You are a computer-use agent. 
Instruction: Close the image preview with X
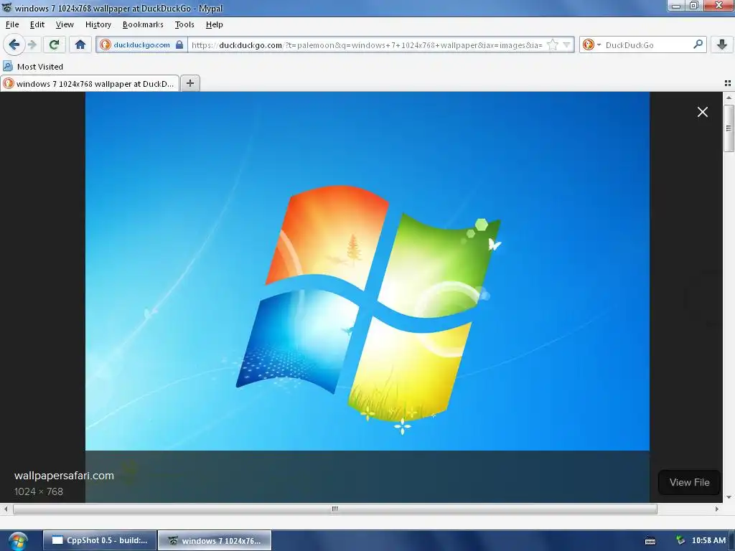(x=702, y=112)
